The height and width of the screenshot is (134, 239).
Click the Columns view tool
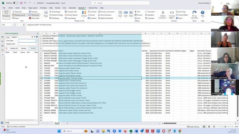tap(33, 12)
